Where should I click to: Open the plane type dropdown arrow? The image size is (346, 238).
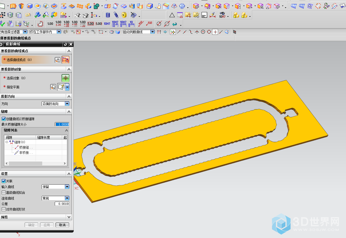[67, 87]
